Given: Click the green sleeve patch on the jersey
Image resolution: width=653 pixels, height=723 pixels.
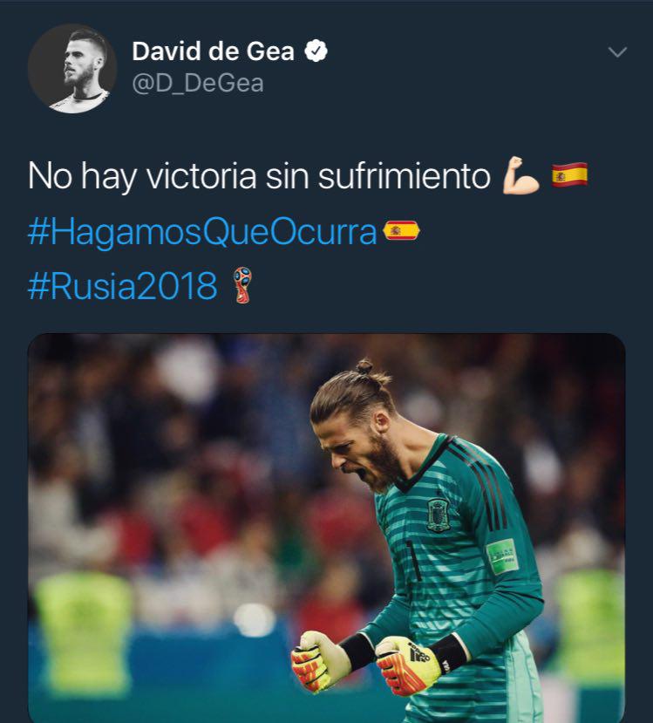Looking at the screenshot, I should 502,556.
